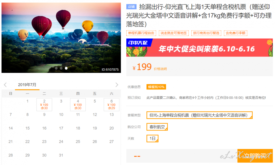275x165 pixels.
Task: Click the 预订须知 booking notice label
Action: pos(134,98)
